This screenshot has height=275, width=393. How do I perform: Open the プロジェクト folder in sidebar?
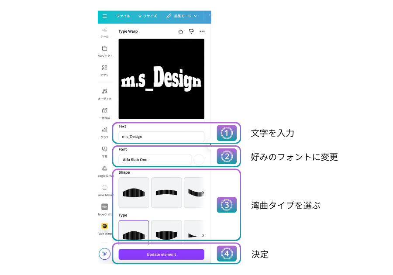tap(105, 51)
